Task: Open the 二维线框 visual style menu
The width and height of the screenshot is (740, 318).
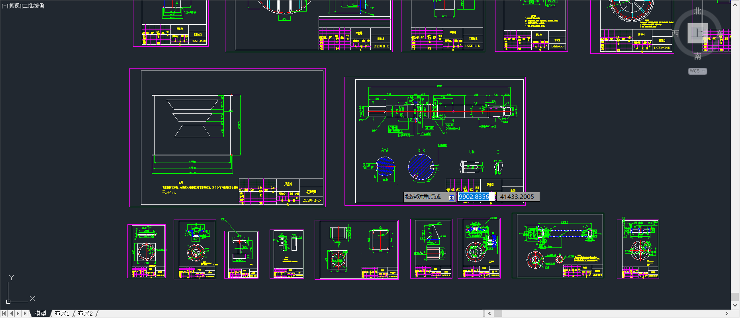Action: (33, 6)
